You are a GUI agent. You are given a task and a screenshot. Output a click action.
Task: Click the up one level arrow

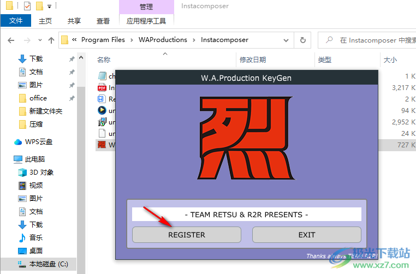pos(51,40)
